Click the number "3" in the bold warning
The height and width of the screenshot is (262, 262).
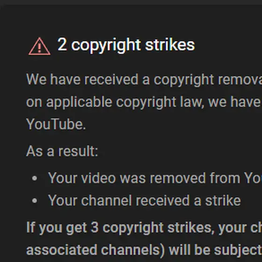point(95,227)
